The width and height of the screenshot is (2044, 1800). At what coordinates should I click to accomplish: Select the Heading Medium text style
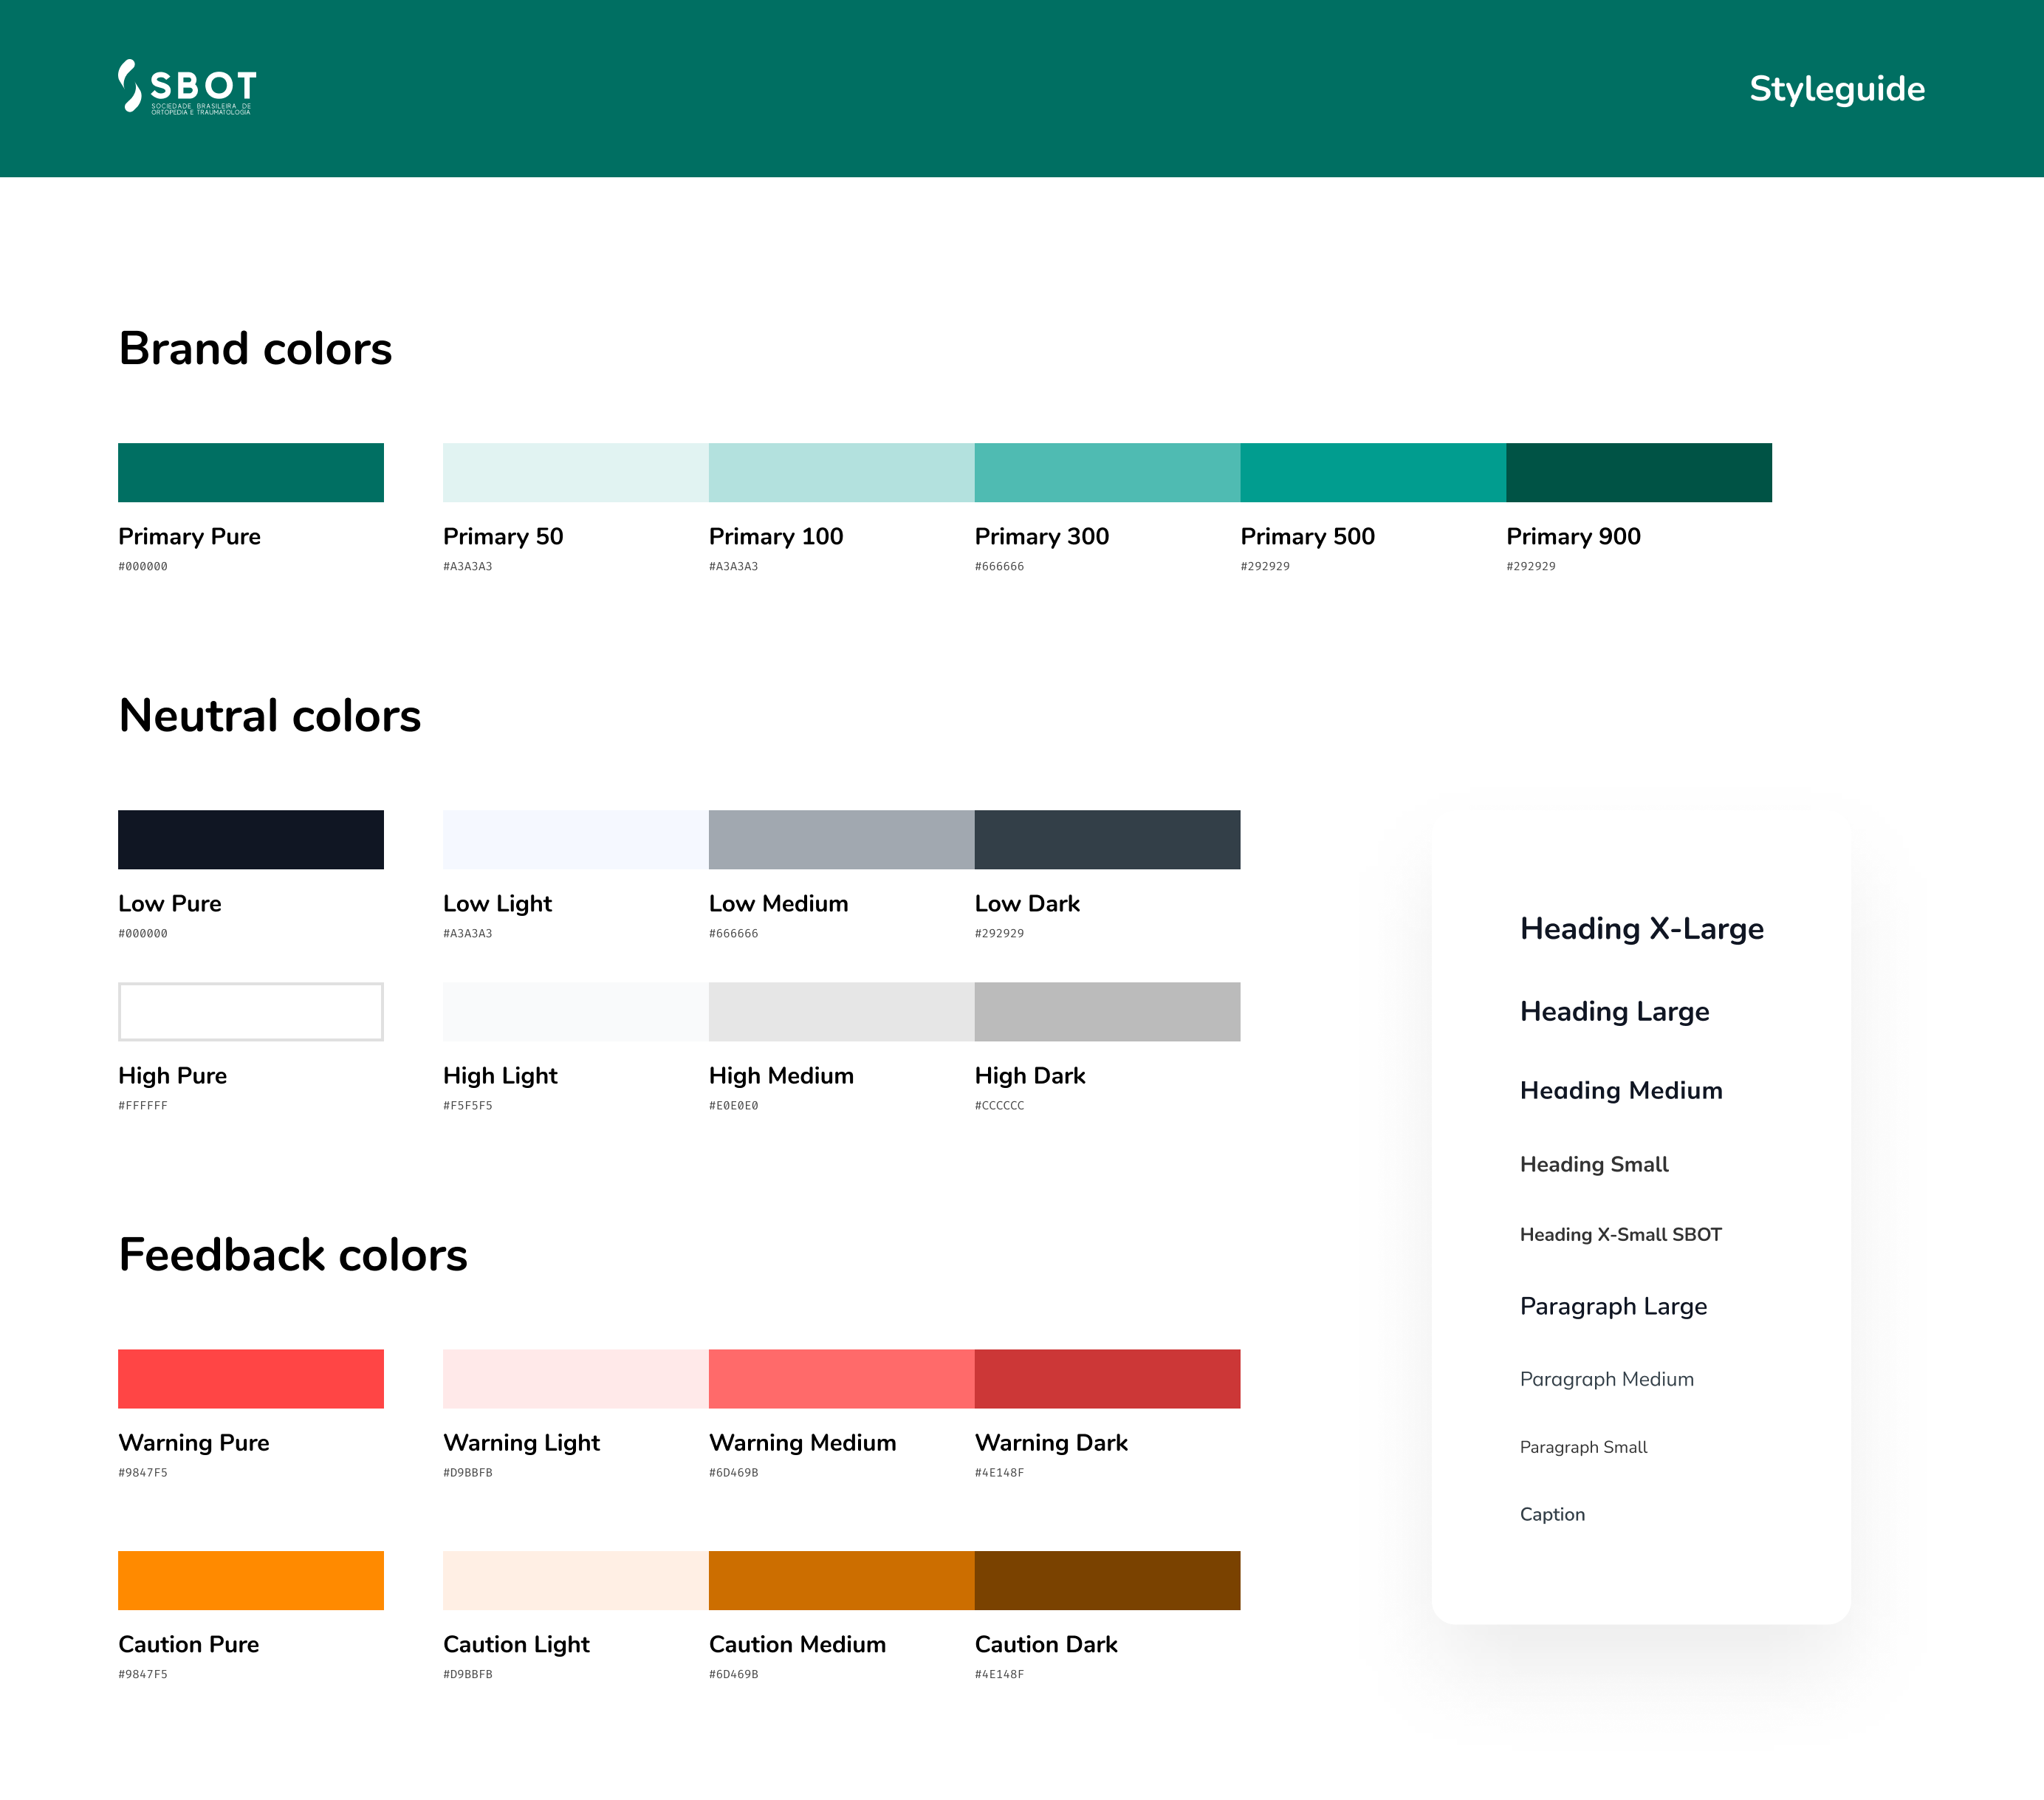pos(1620,1090)
